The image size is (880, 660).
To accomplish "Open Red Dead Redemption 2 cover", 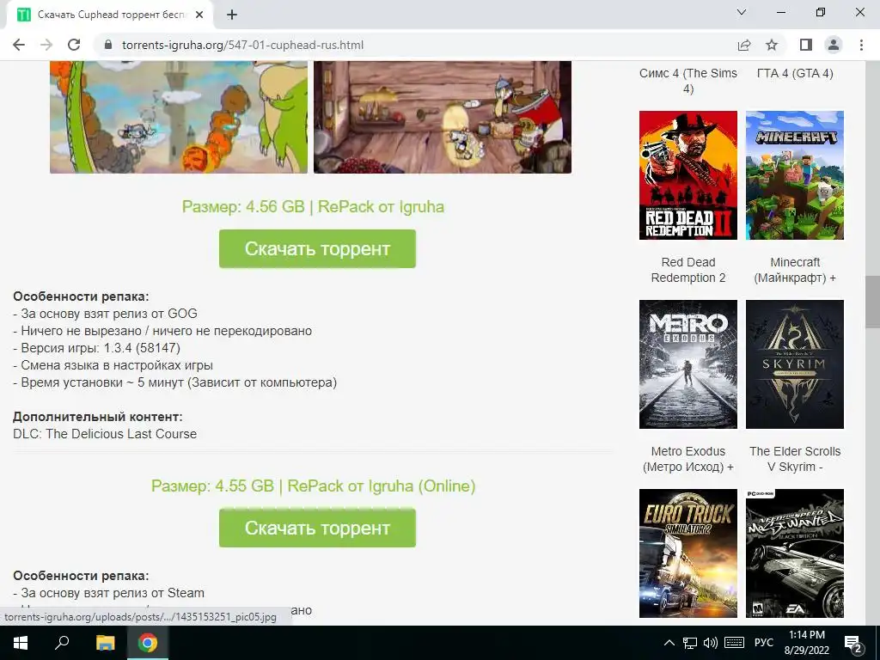I will 688,175.
